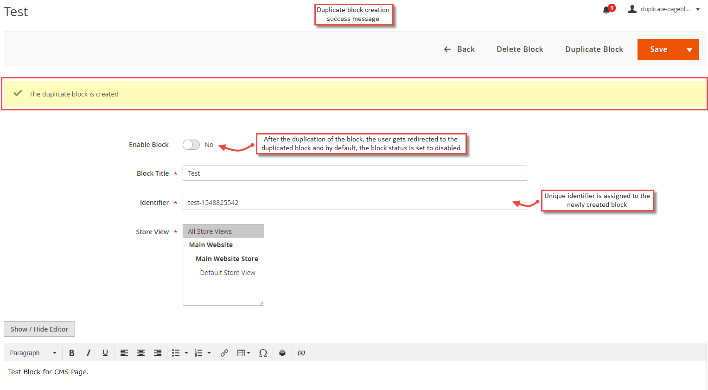
Task: Click Show / Hide Editor
Action: coord(39,329)
